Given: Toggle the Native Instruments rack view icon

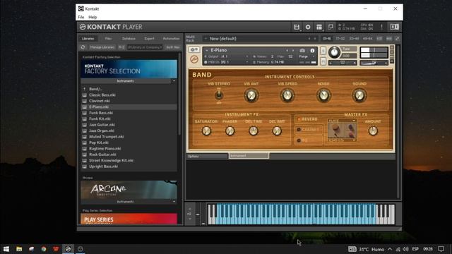Looking at the screenshot, I should coord(394,27).
